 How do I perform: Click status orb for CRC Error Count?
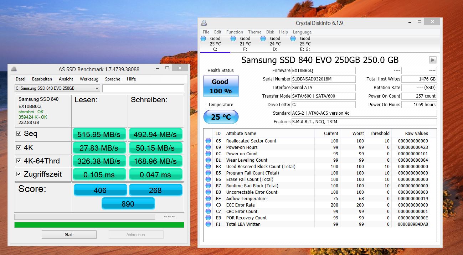click(x=208, y=211)
